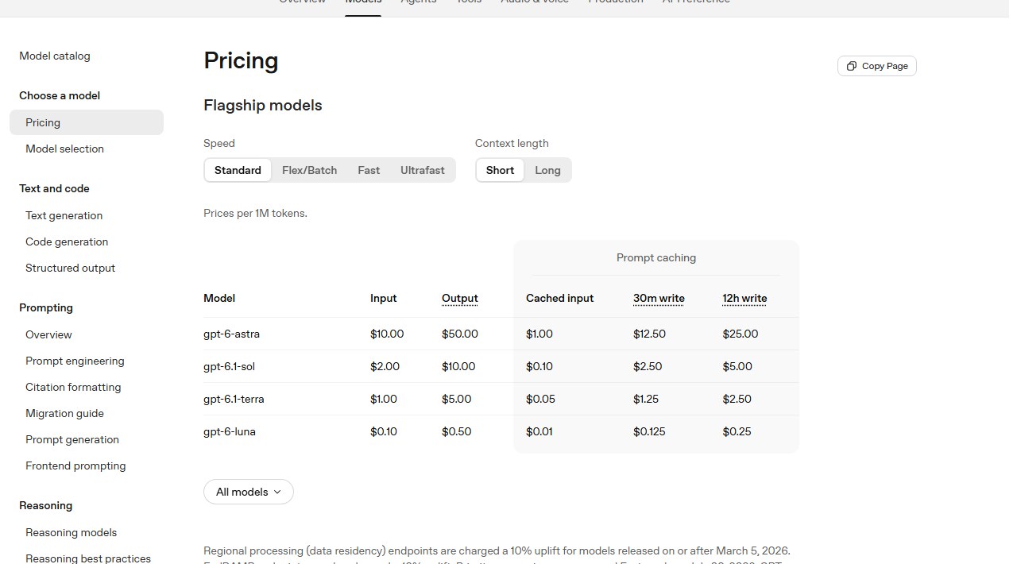The height and width of the screenshot is (564, 1017).
Task: Open the Reasoning models page
Action: click(71, 532)
